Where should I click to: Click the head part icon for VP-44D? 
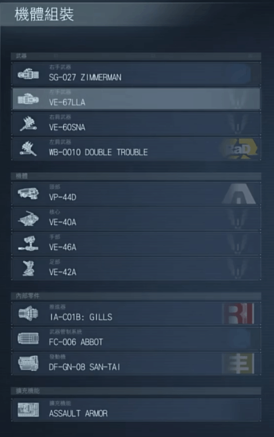coord(28,193)
